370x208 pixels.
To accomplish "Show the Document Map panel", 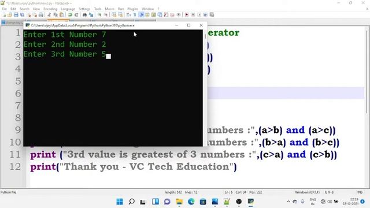I will click(154, 15).
